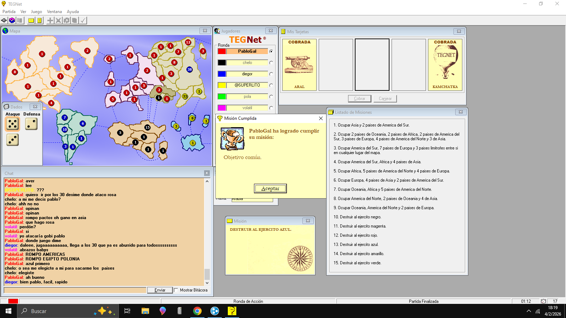Viewport: 566px width, 318px height.
Task: Click the pink and blue reconnect icon
Action: [12, 20]
